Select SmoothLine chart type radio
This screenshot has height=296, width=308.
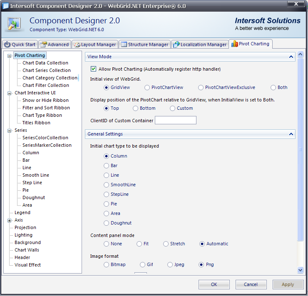[x=106, y=185]
